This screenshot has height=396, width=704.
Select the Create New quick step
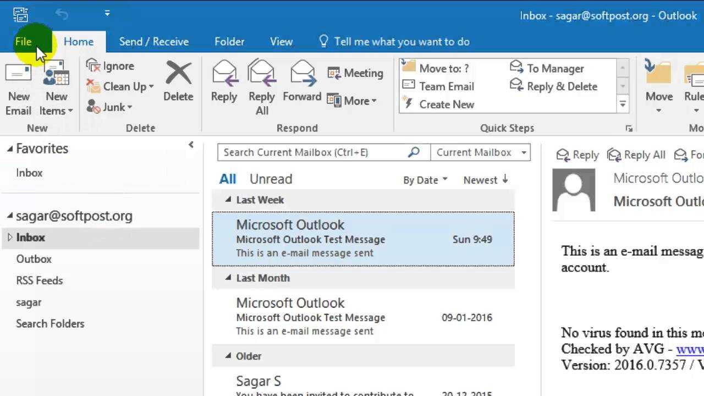point(438,105)
